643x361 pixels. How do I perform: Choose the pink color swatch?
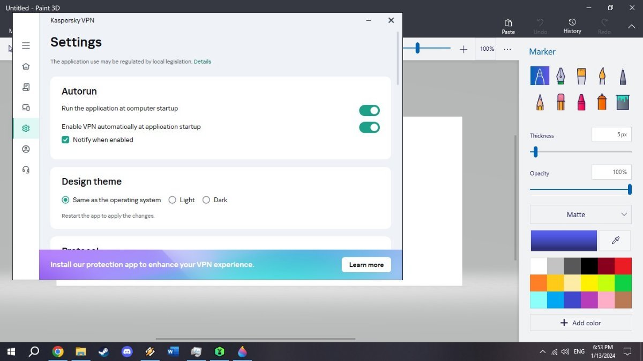606,300
